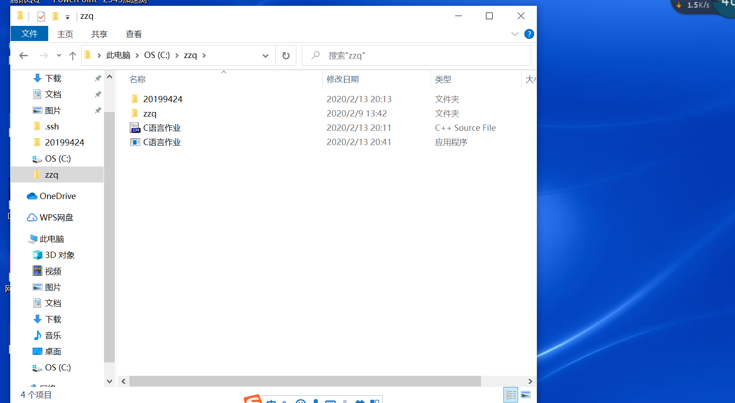Screen dimensions: 735x403
Task: Go up one folder level
Action: tap(73, 55)
